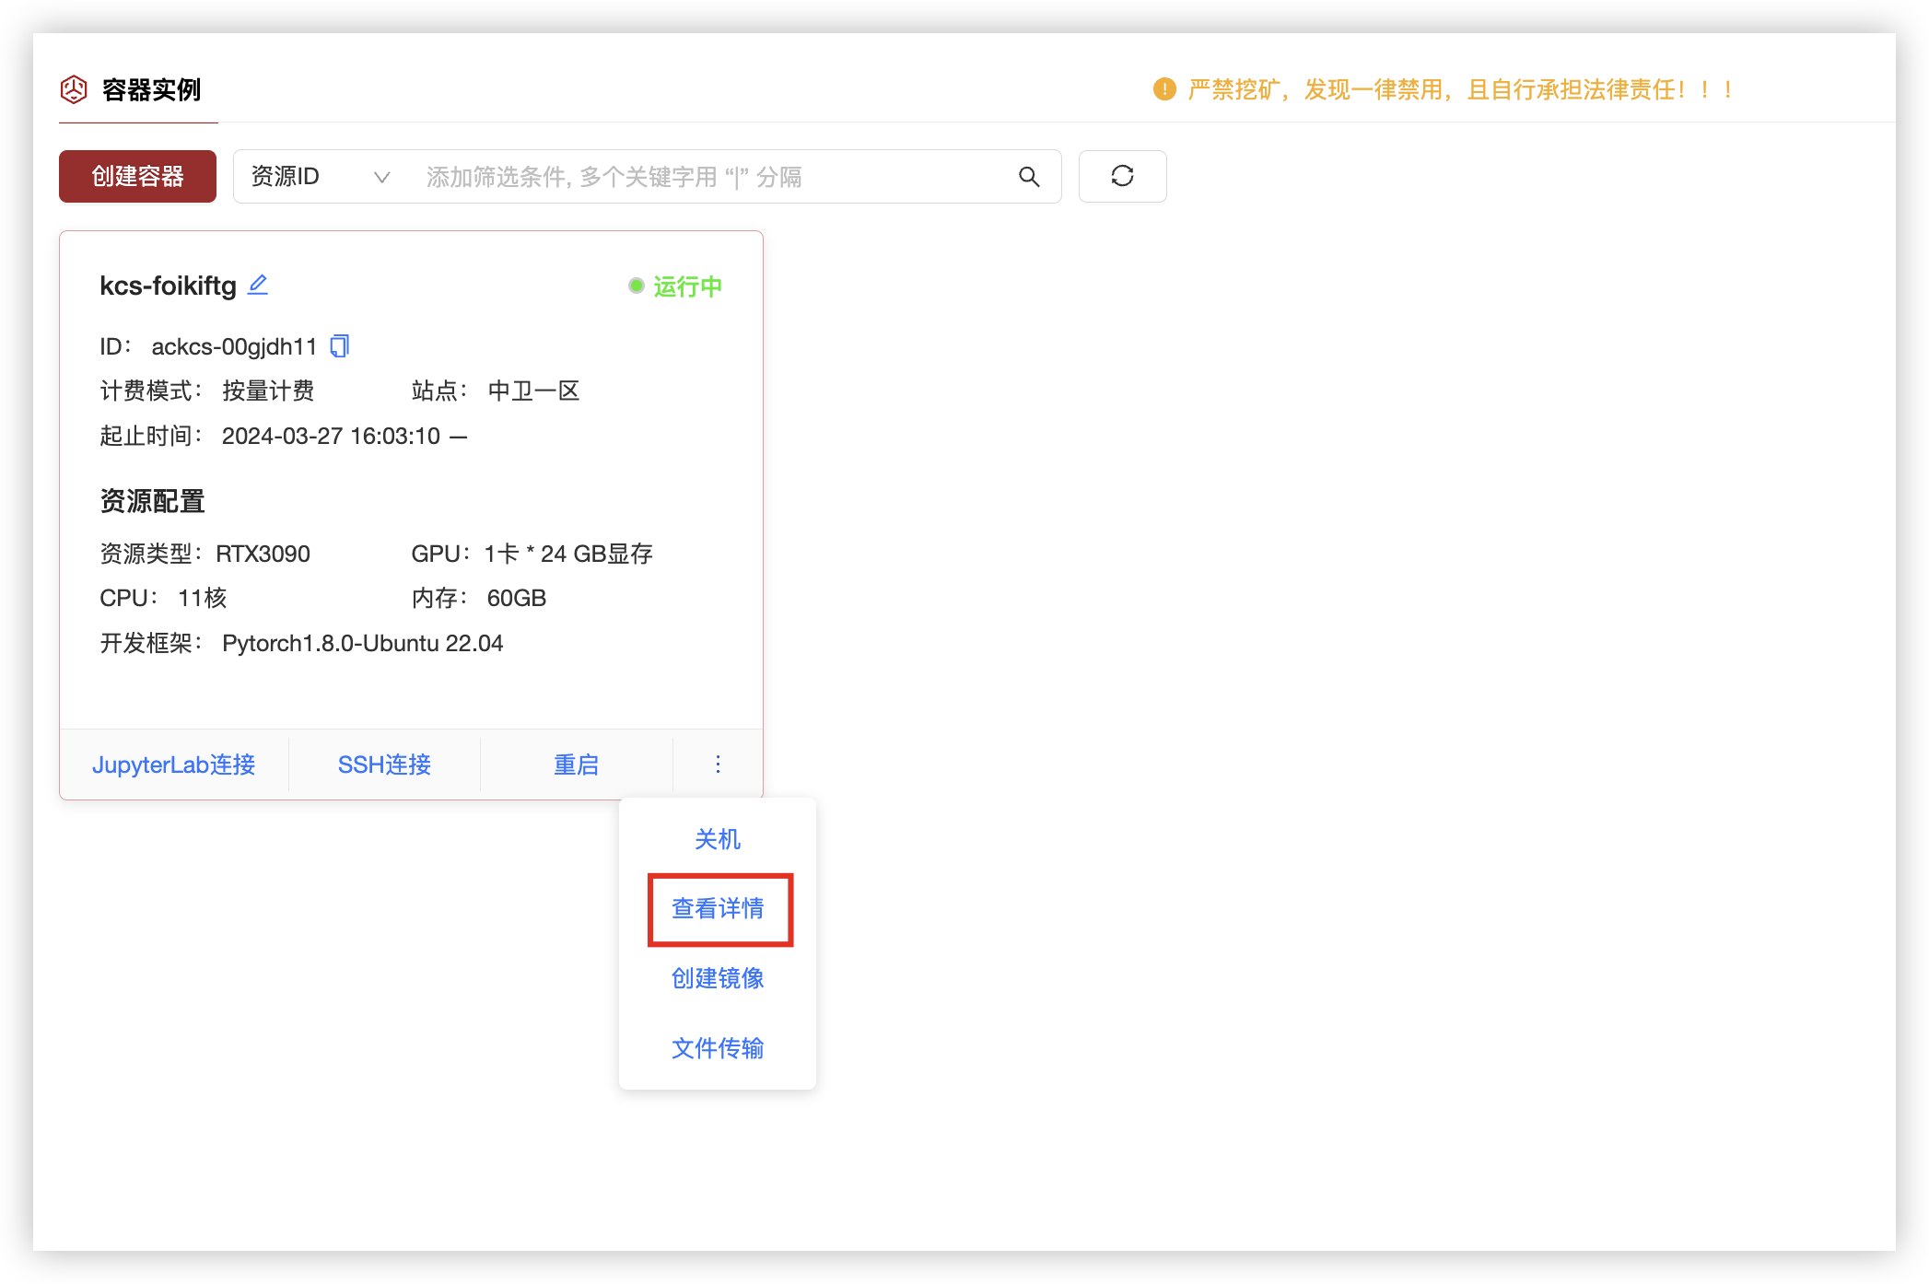Click 重启 to restart the container
Viewport: 1929px width, 1284px height.
point(576,764)
